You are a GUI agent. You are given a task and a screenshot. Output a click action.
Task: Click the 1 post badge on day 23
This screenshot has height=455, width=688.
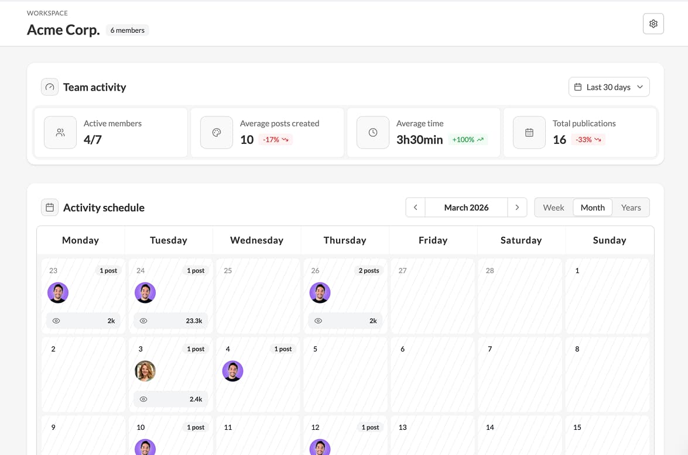108,270
